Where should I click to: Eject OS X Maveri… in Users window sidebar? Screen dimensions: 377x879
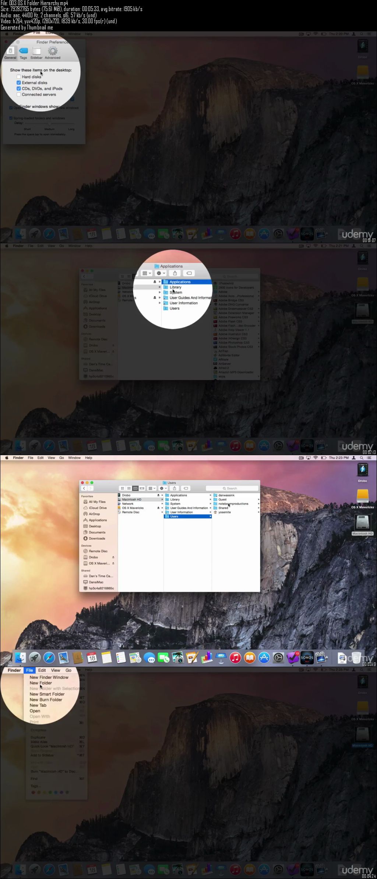(113, 563)
